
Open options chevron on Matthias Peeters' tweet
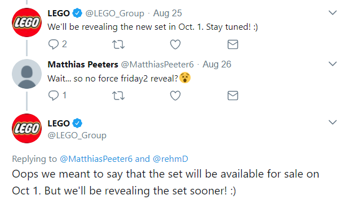333,64
